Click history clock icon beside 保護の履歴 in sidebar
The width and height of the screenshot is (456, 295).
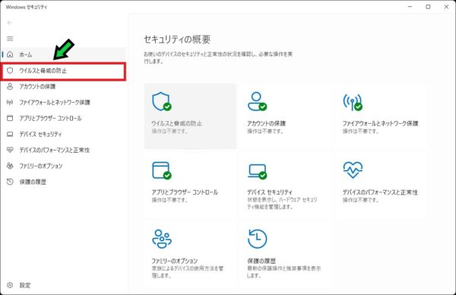(10, 182)
